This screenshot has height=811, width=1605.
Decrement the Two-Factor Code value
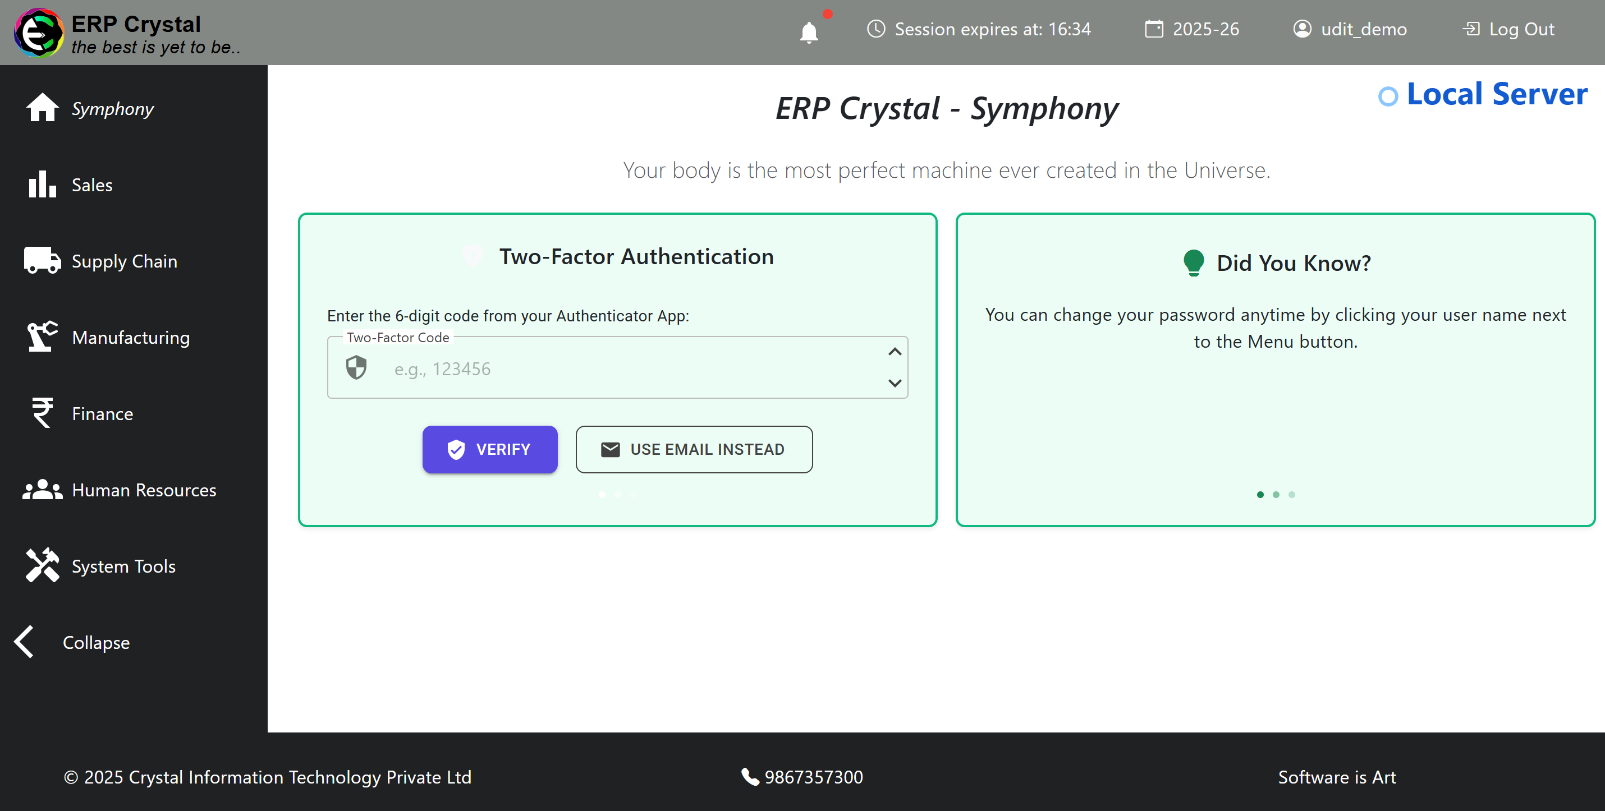895,383
